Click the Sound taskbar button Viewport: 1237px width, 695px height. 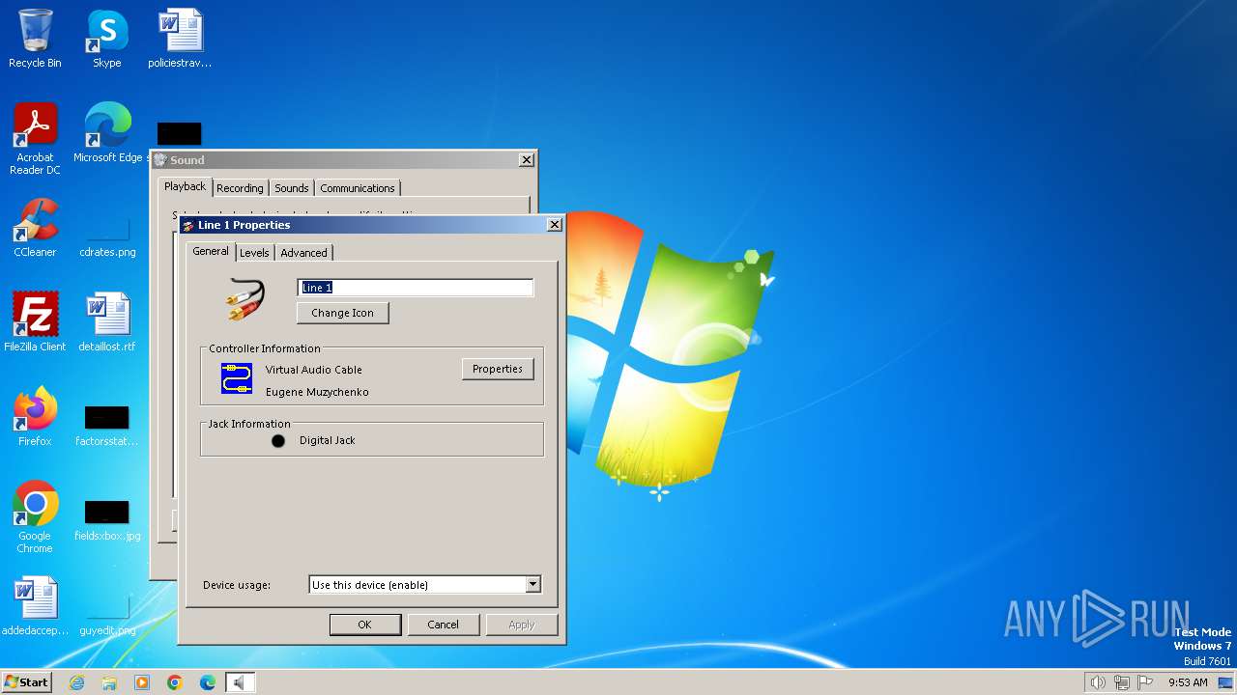tap(240, 682)
